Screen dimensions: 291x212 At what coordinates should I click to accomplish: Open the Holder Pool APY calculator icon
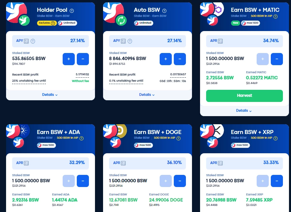pos(26,41)
